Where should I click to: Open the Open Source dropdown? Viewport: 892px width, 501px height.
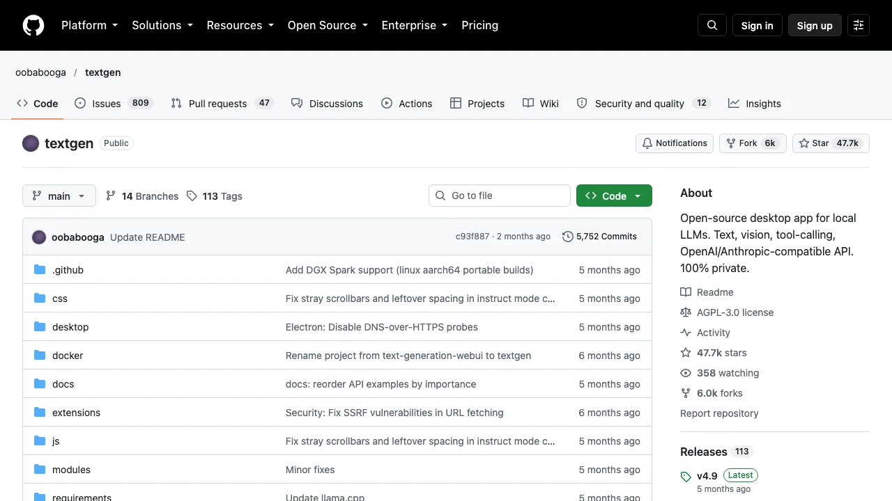pyautogui.click(x=329, y=25)
